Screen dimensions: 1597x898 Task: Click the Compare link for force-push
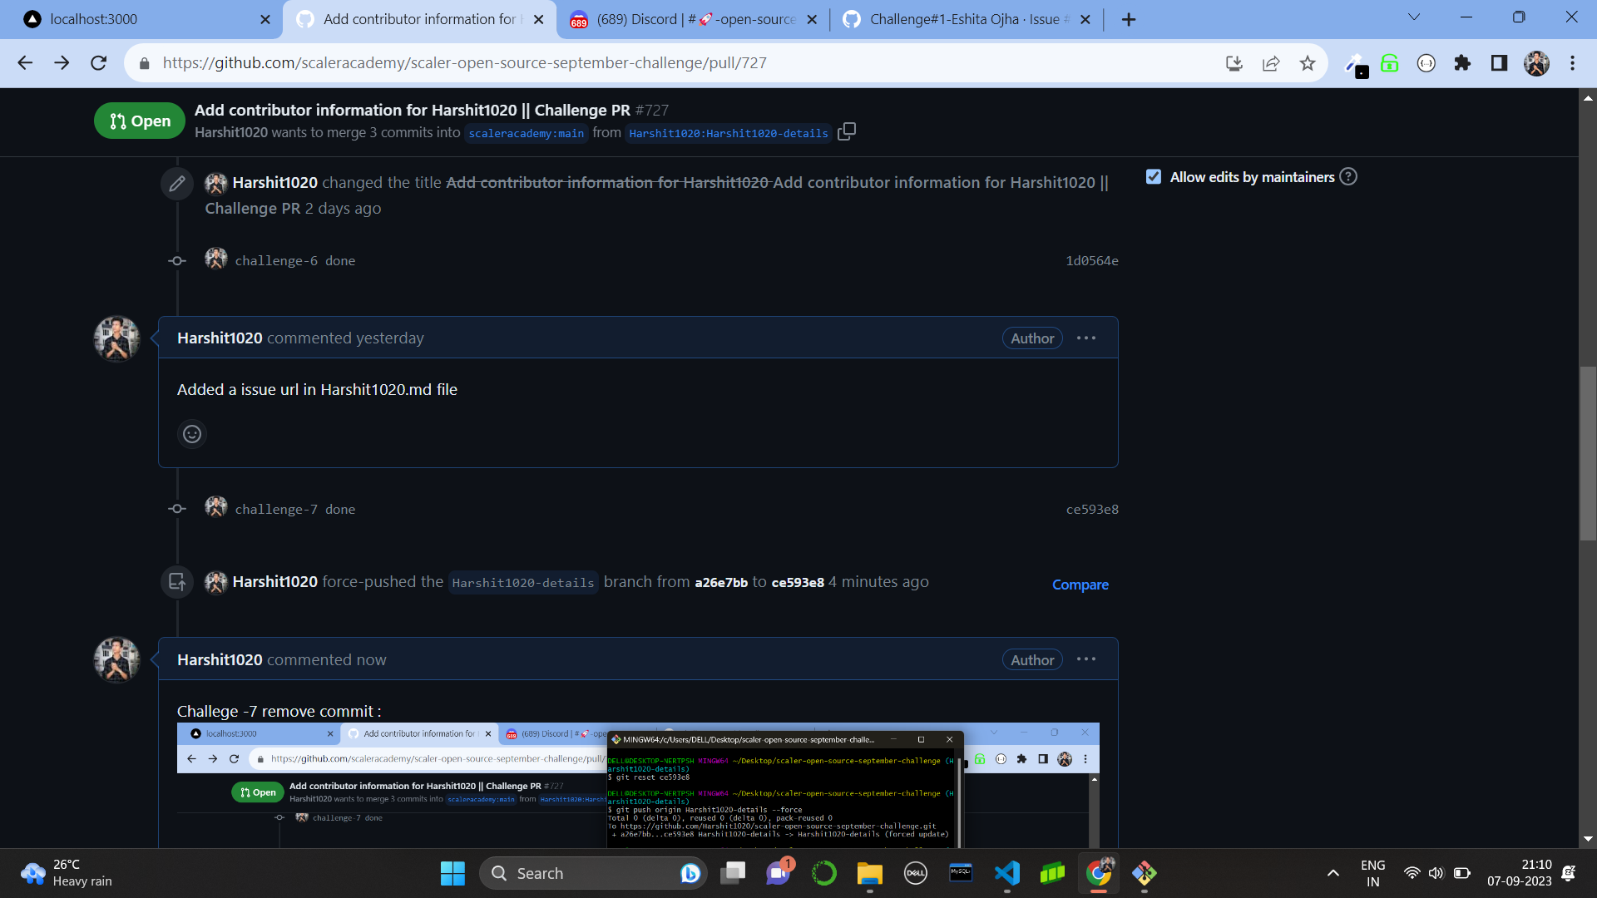pyautogui.click(x=1080, y=585)
